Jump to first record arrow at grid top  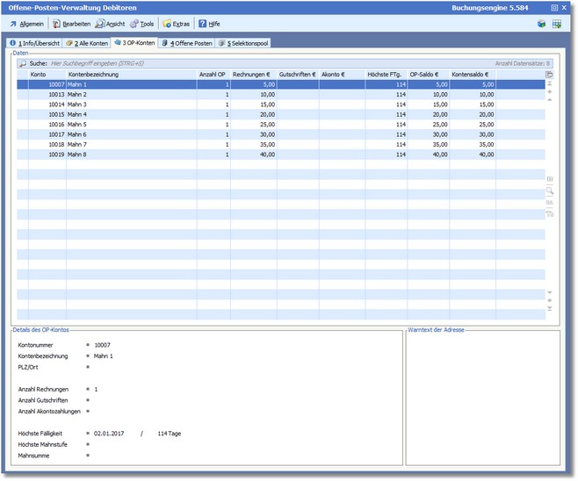550,84
